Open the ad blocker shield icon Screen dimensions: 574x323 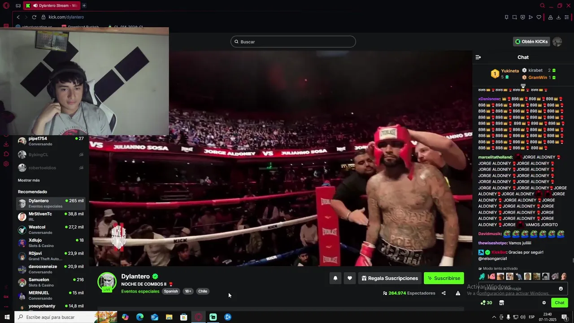(x=522, y=17)
